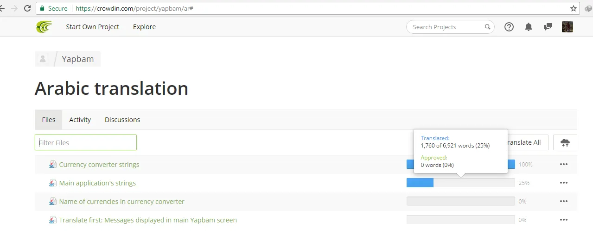Click the 25% progress value
This screenshot has width=593, height=240.
(524, 183)
